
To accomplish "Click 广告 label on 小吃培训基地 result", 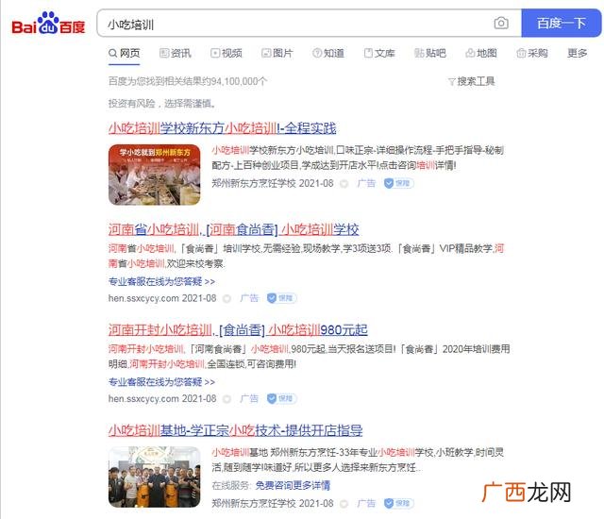I will tap(366, 503).
